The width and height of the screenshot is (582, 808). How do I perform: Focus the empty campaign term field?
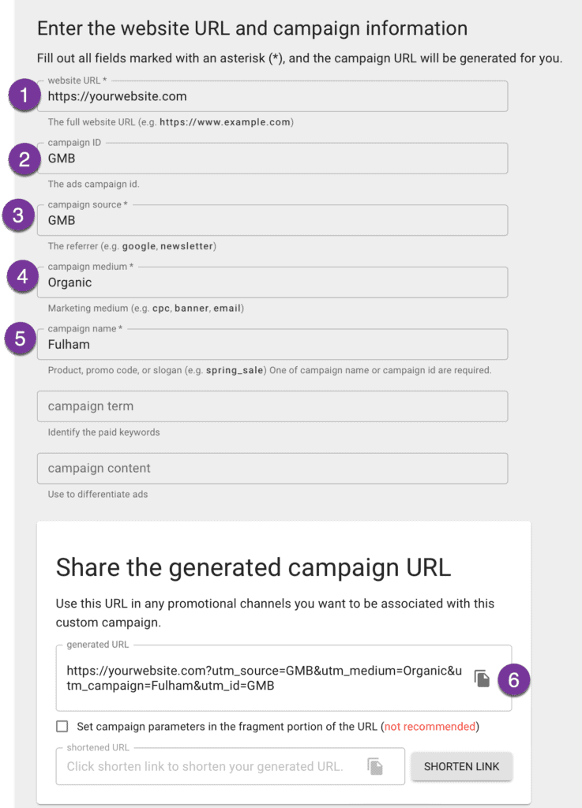tap(272, 406)
